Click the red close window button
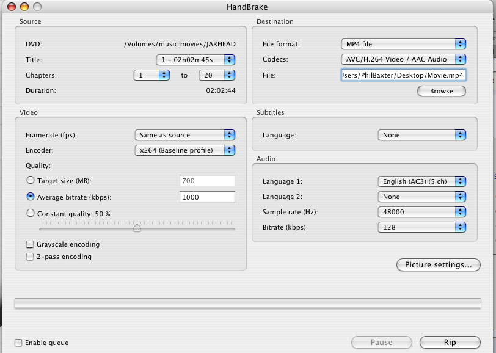Viewport: 496px width, 353px height. click(12, 7)
